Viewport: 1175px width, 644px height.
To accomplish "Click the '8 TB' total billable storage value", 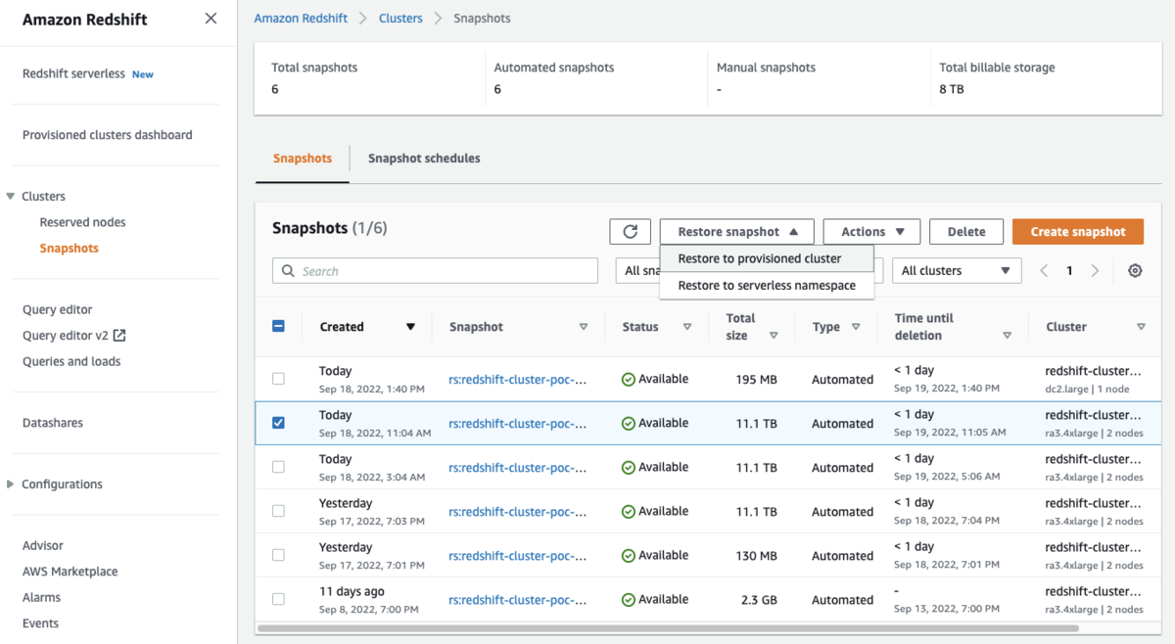I will pos(953,89).
